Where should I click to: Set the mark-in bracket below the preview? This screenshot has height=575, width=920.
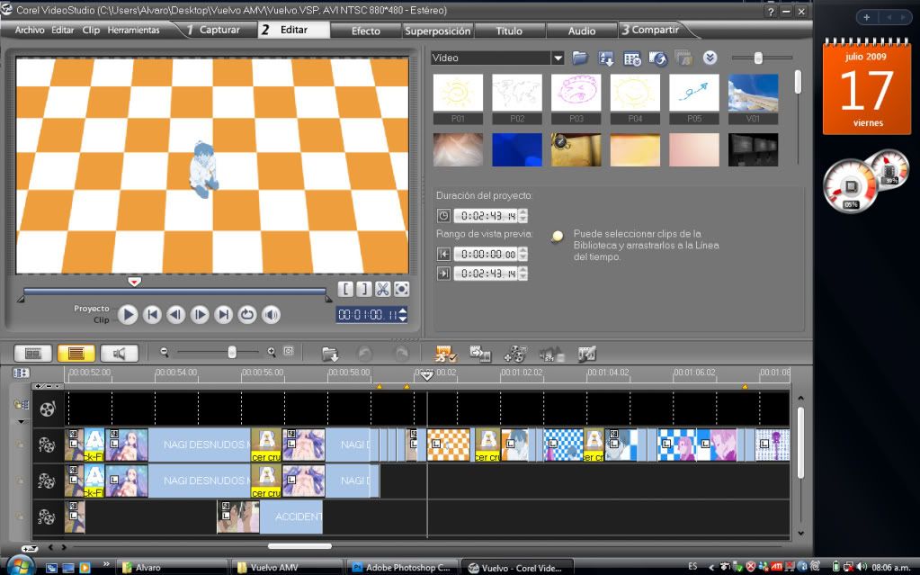[345, 289]
